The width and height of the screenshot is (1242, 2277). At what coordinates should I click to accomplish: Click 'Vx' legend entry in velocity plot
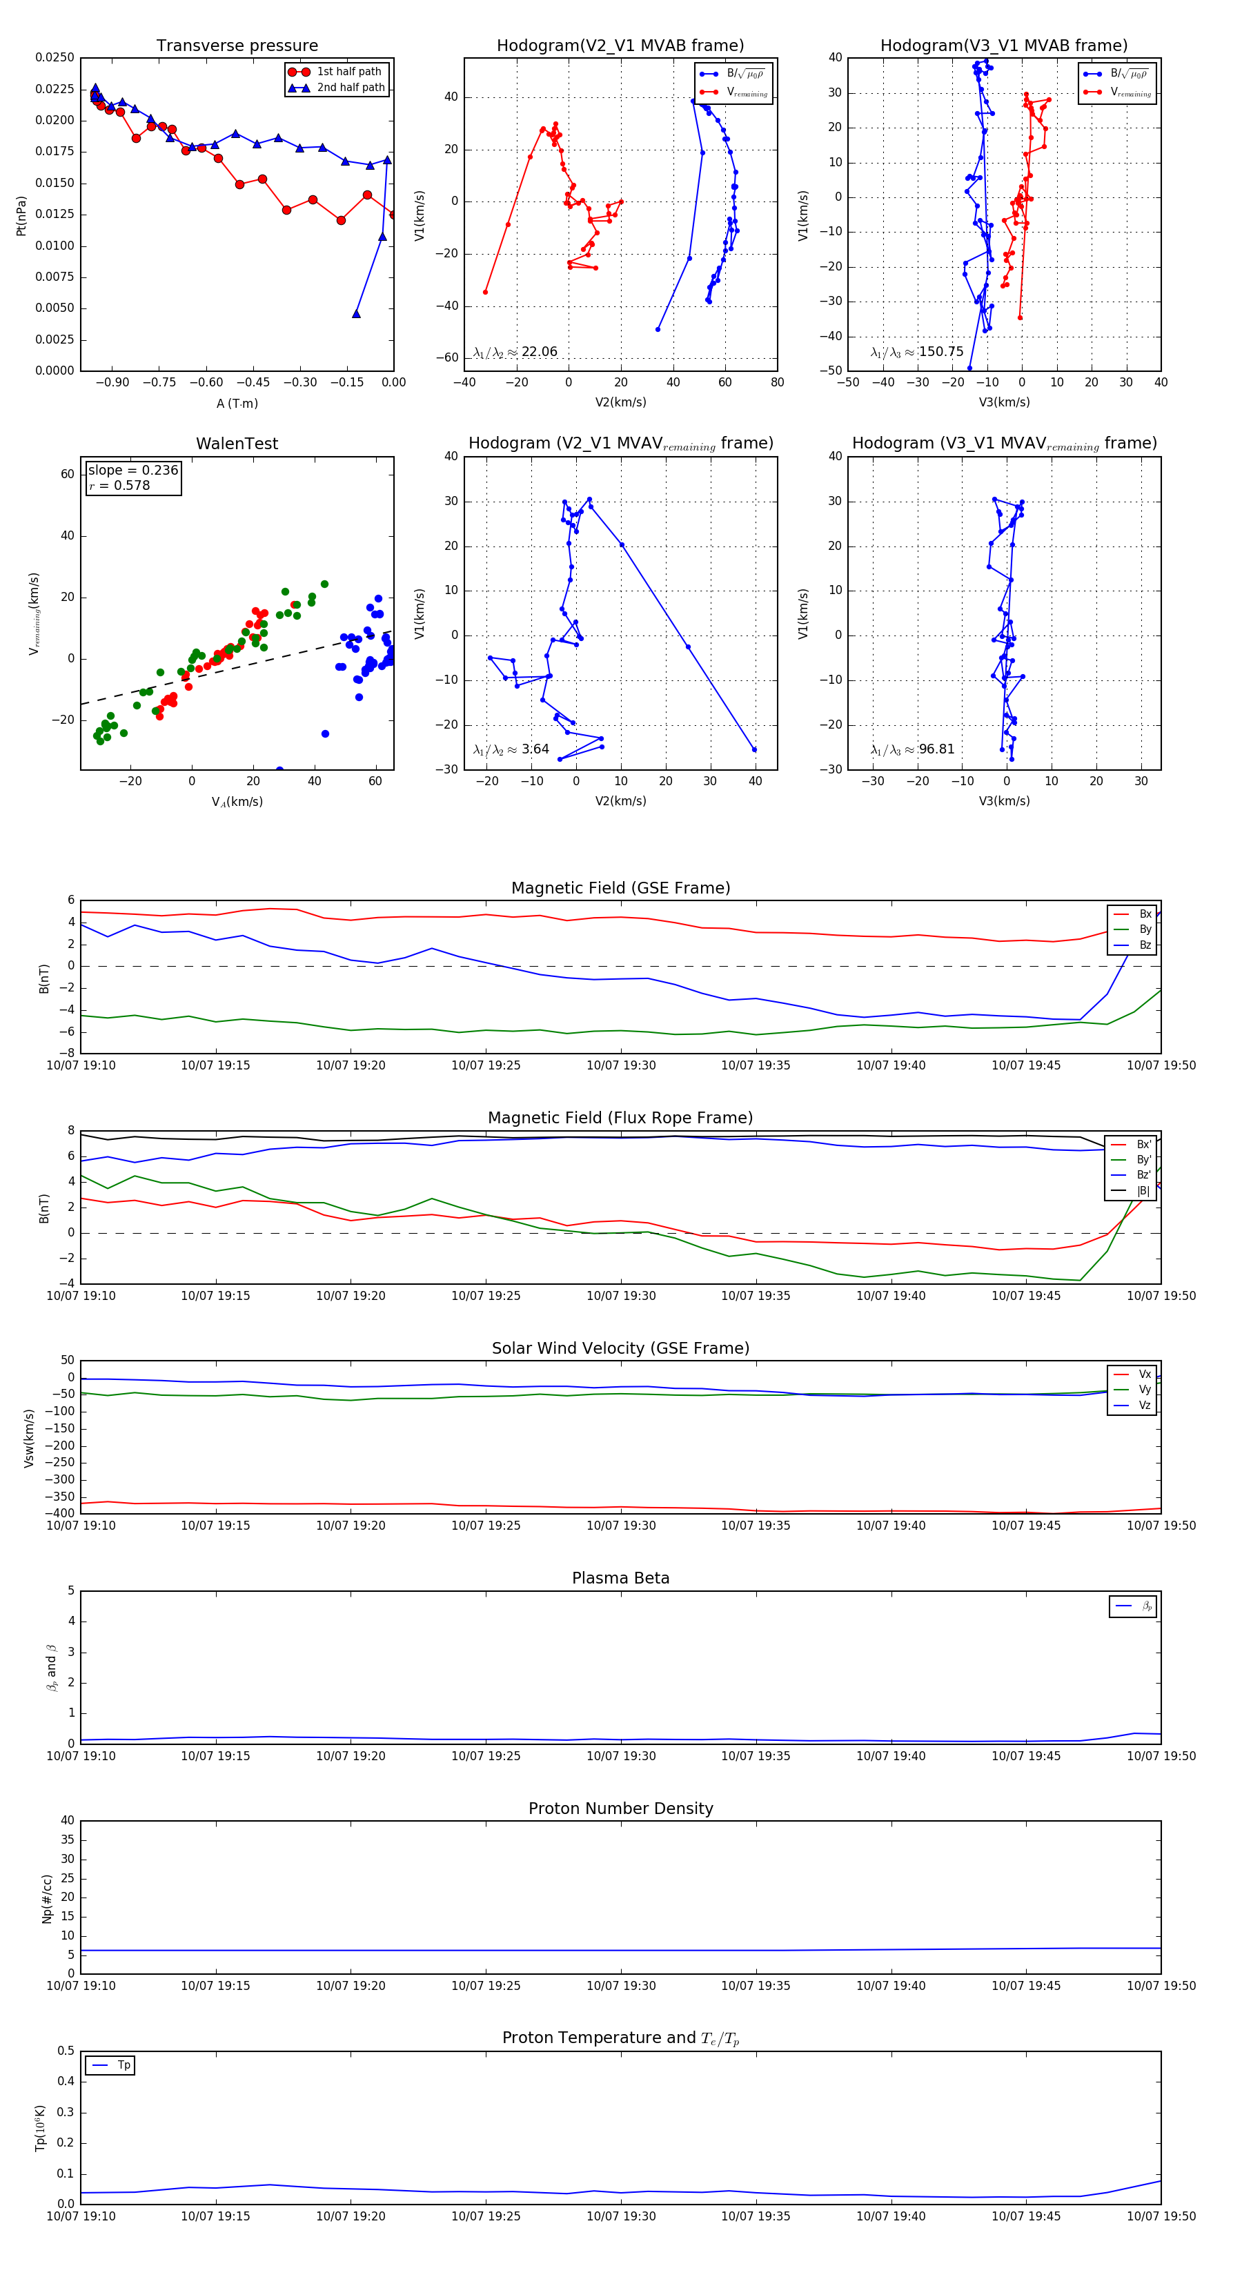tap(1132, 1374)
